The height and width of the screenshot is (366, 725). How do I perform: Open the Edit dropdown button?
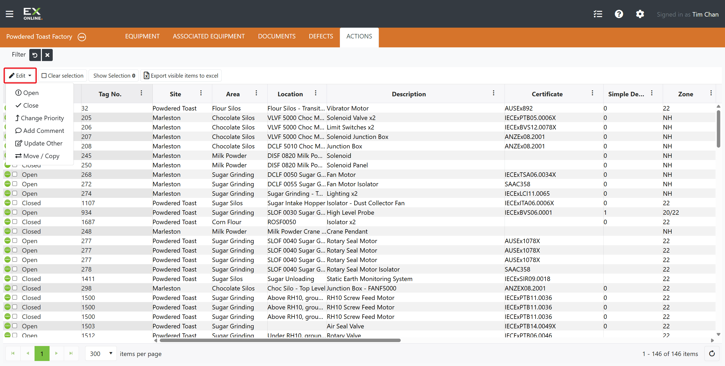coord(20,75)
